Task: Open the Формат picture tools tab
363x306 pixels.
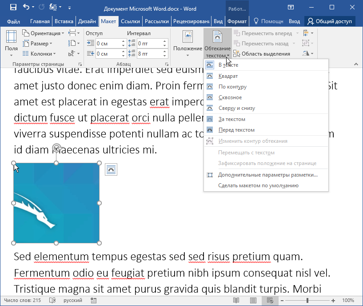Action: tap(237, 21)
